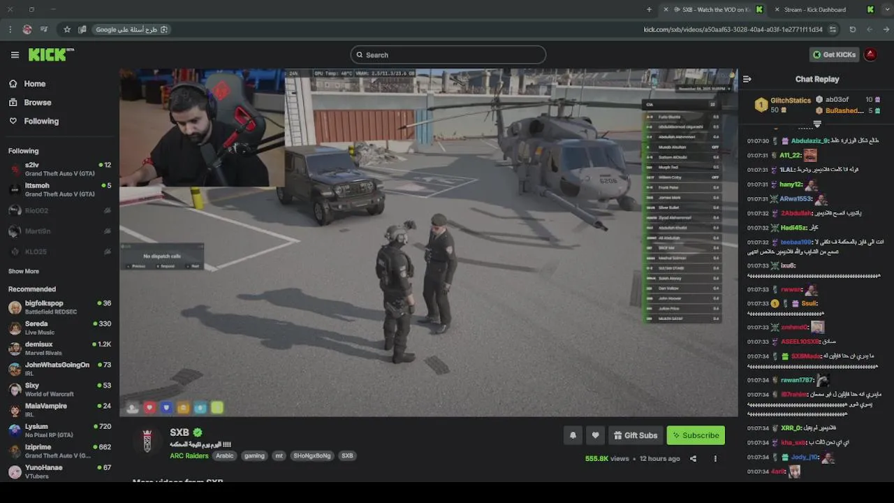
Task: Click gifter ab03of in leaderboard
Action: click(x=837, y=100)
